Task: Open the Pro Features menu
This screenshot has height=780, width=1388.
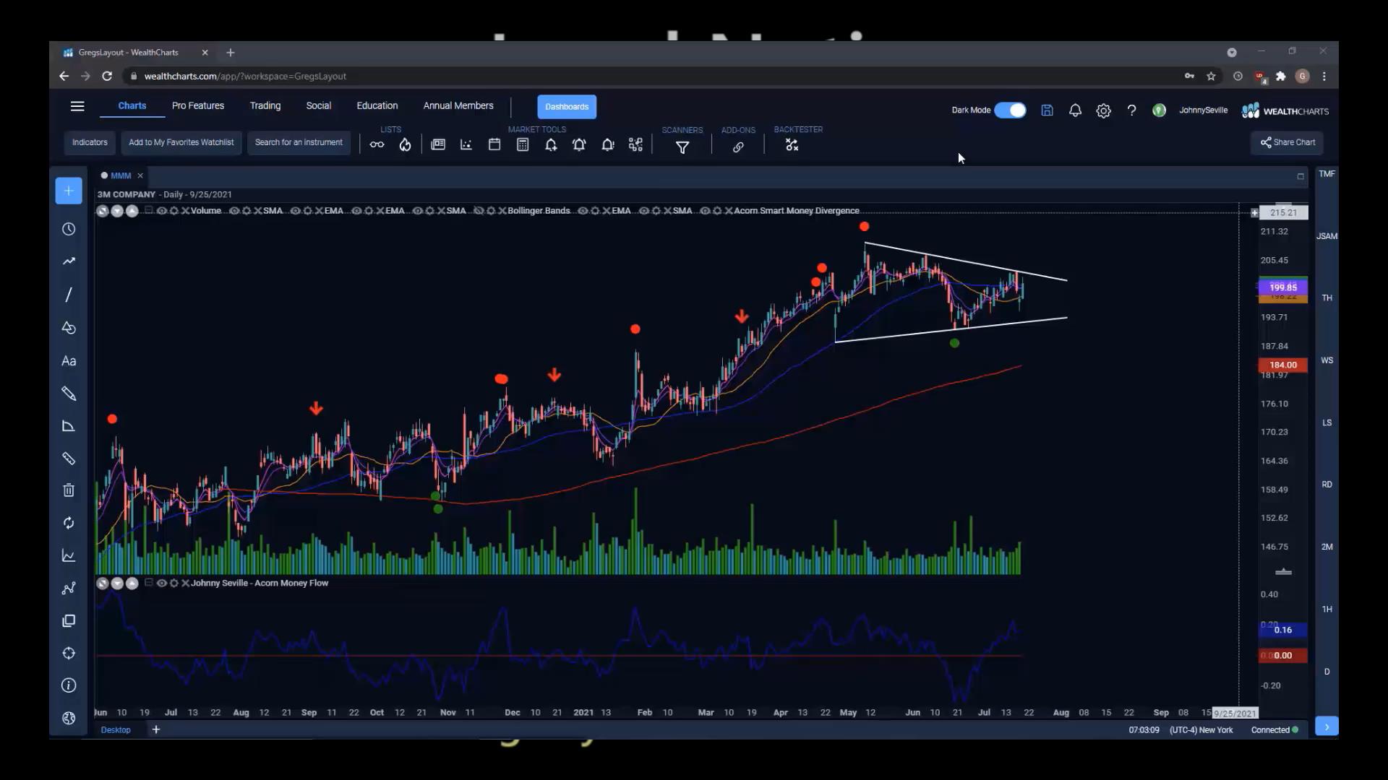Action: [198, 105]
